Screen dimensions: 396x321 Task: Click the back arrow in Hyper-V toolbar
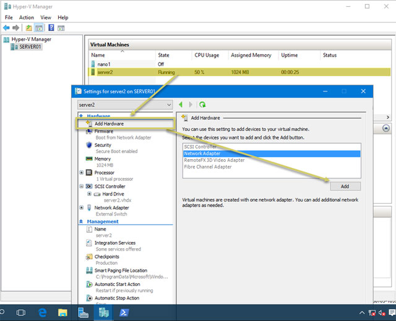pyautogui.click(x=6, y=28)
